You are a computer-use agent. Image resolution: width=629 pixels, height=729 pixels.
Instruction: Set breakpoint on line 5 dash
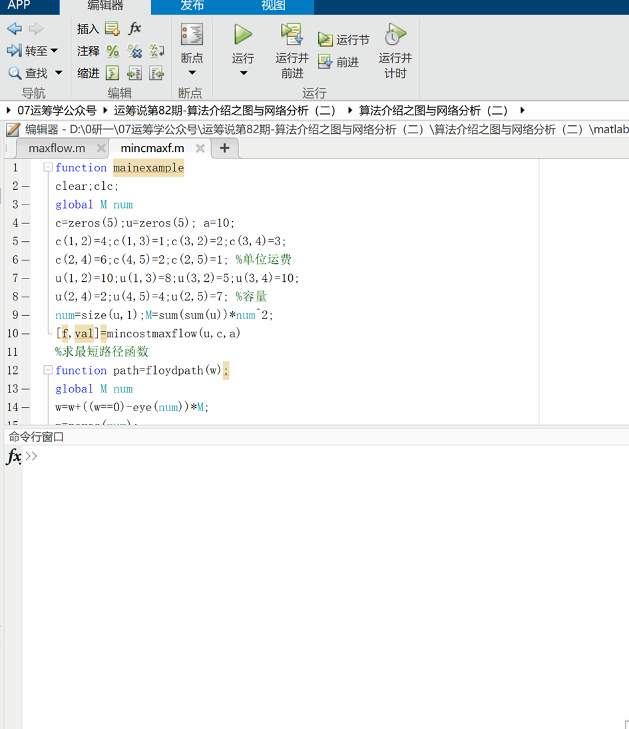[25, 241]
